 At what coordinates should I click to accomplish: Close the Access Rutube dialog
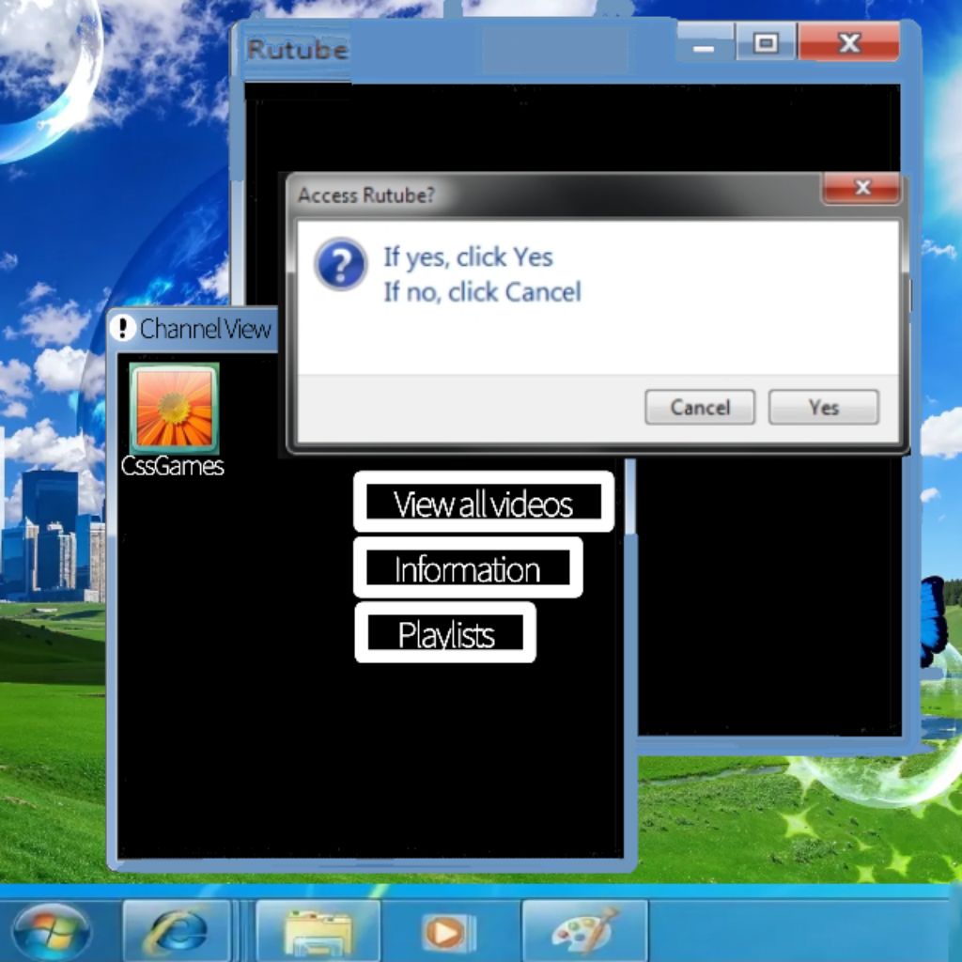861,188
